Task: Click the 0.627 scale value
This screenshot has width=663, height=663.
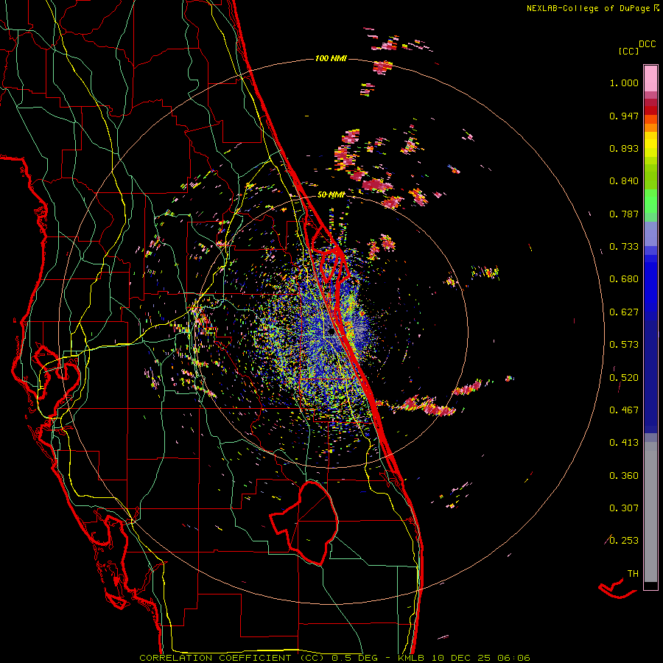Action: tap(624, 312)
